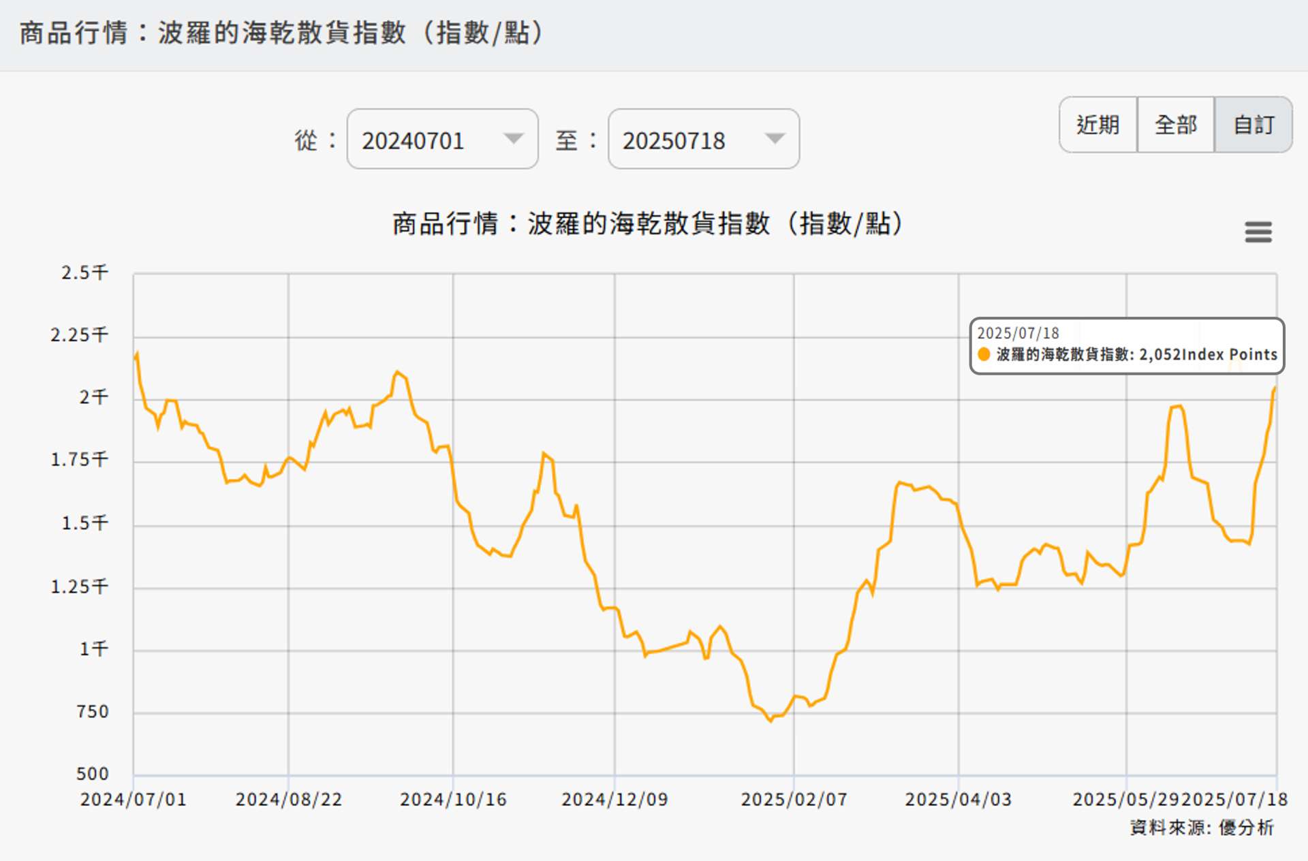Click the x-axis label 2024/08/22
The width and height of the screenshot is (1308, 861).
coord(289,799)
